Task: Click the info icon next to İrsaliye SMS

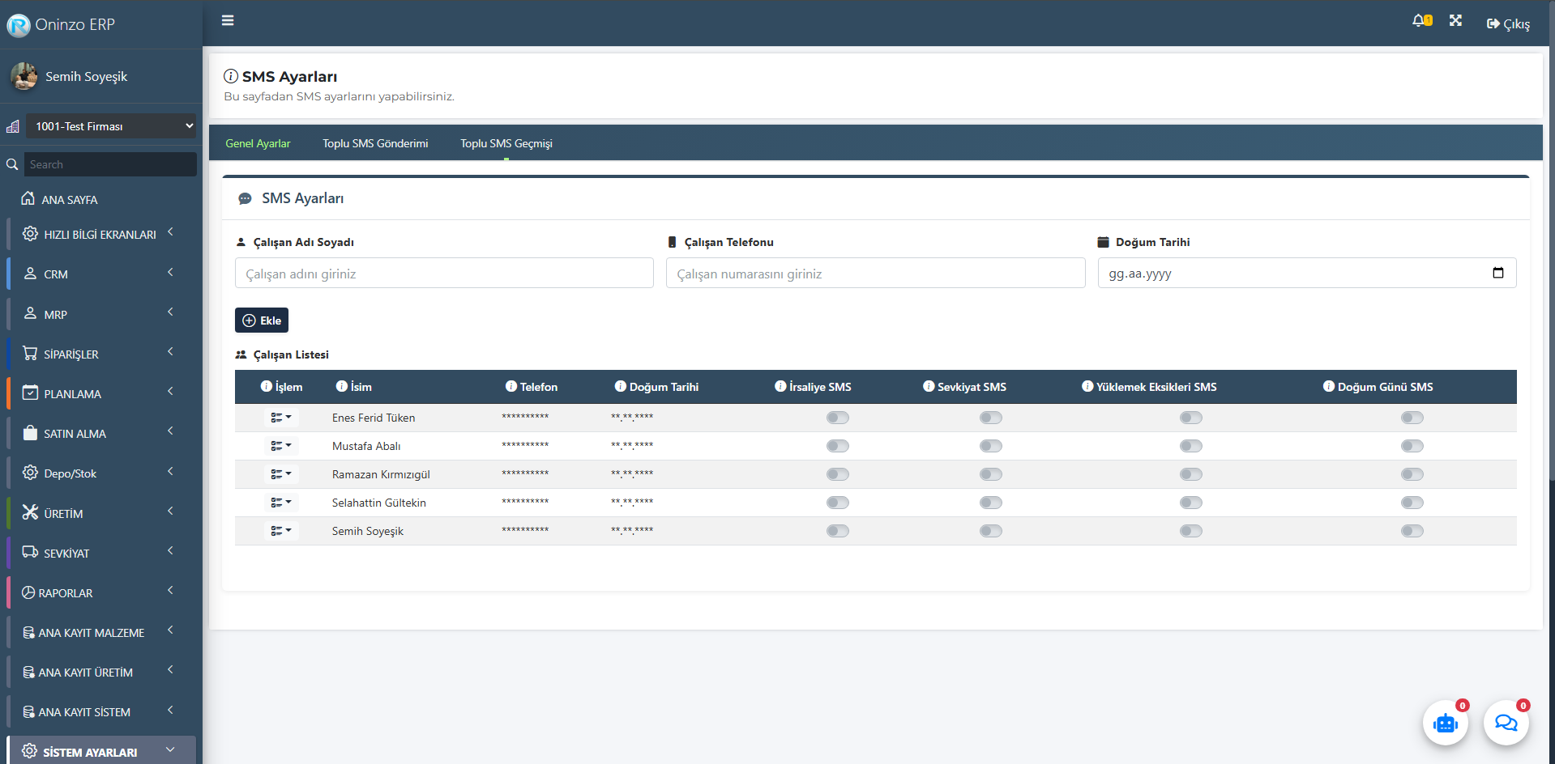Action: [x=780, y=387]
